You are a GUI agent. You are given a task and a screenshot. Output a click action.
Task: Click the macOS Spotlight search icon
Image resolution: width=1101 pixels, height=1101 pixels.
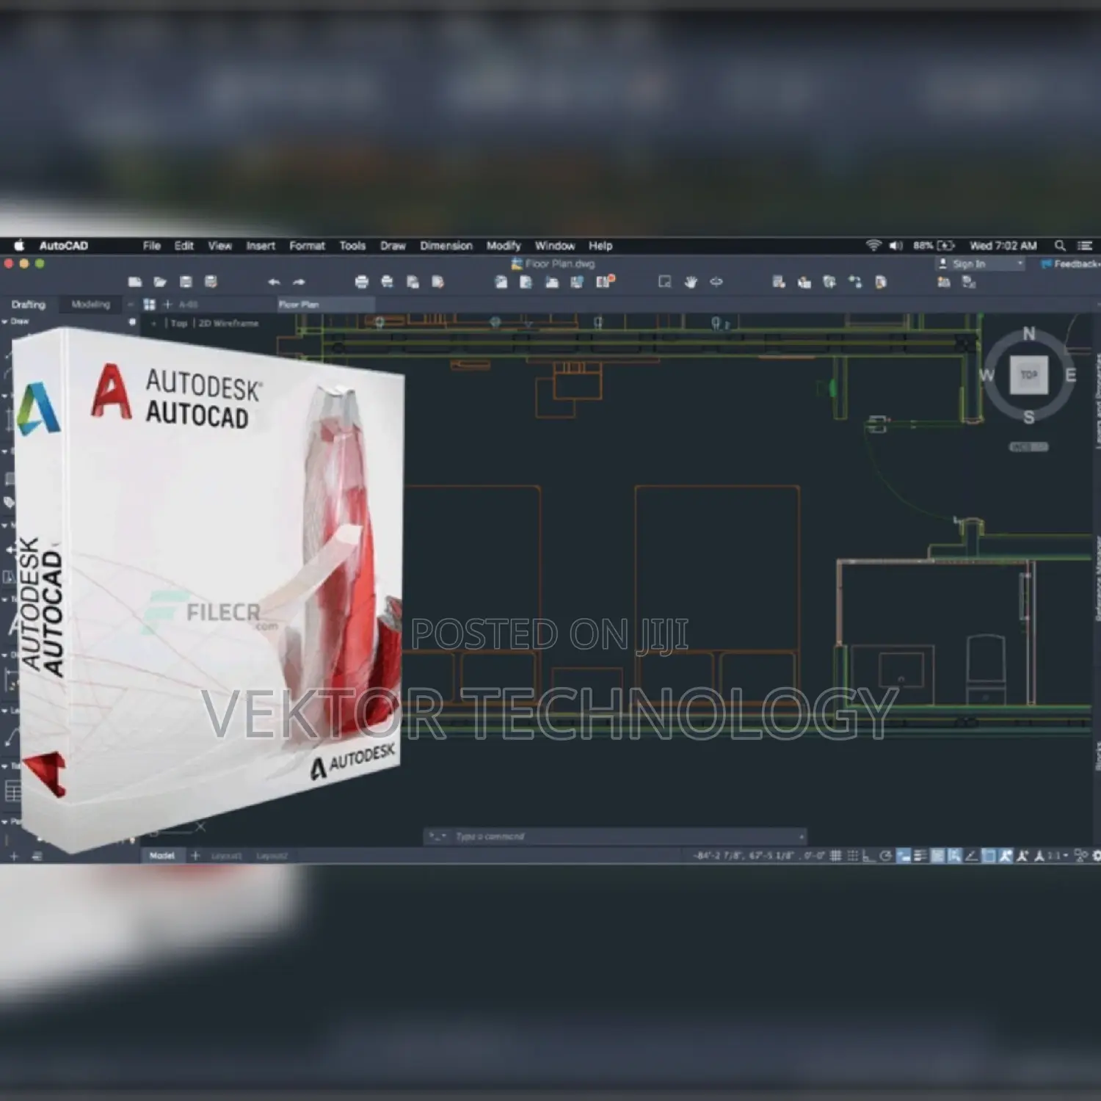[1060, 246]
